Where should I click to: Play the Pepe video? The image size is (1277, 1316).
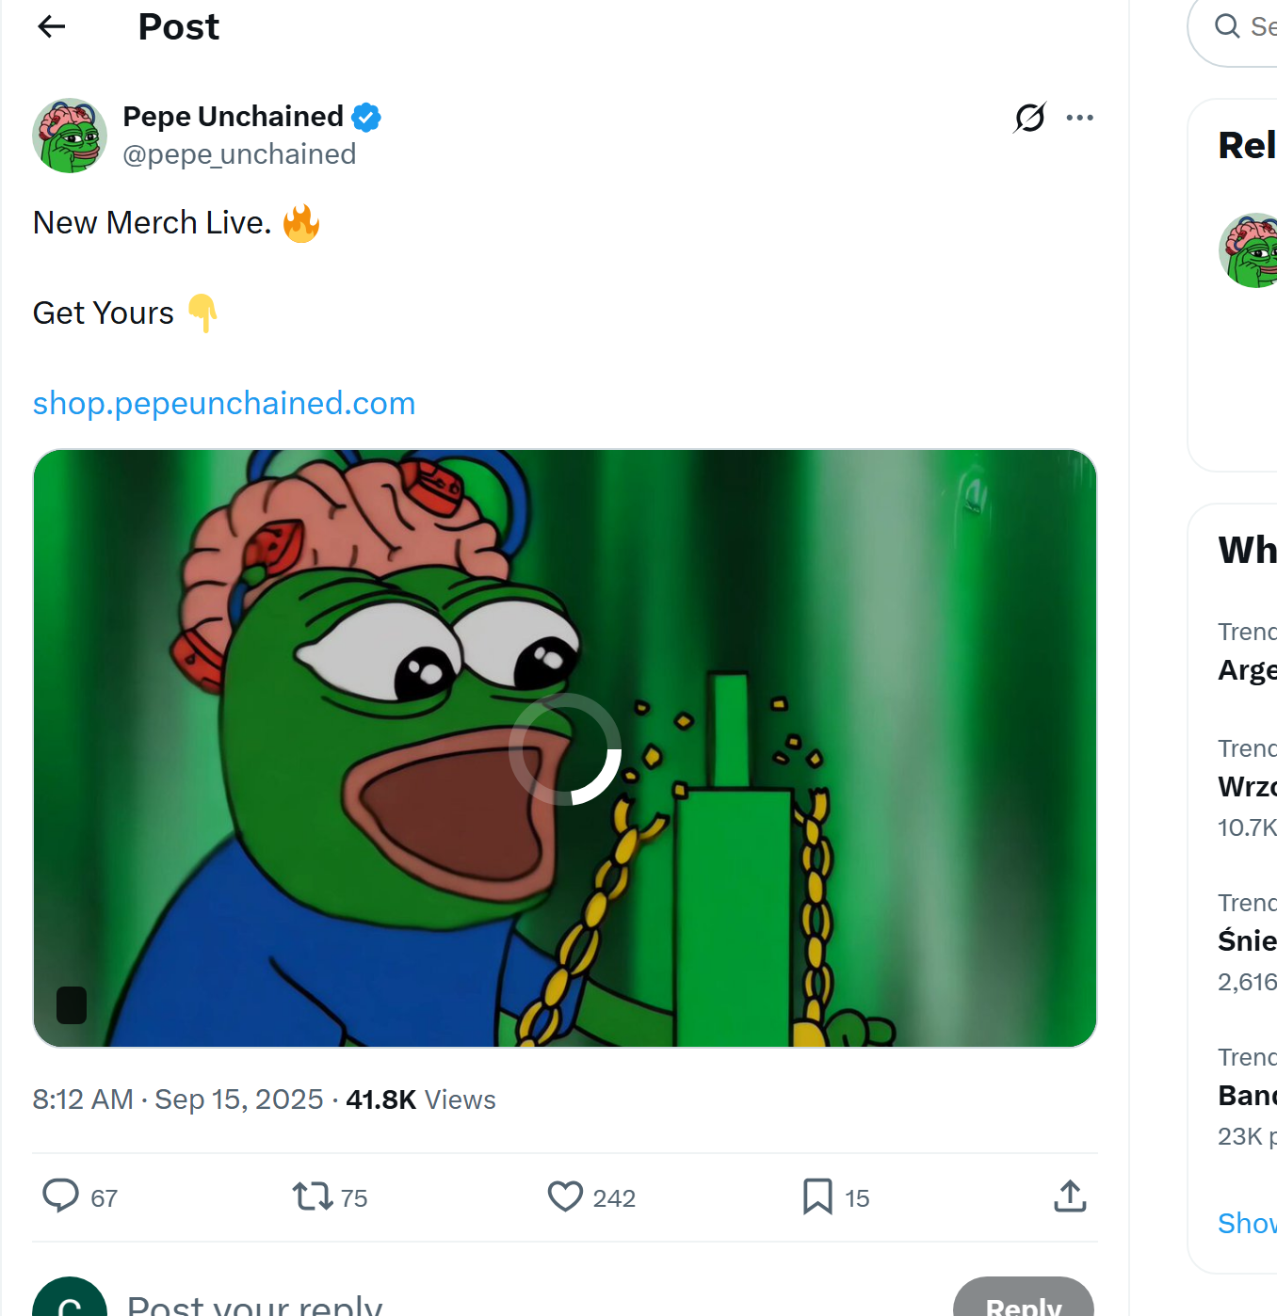click(x=565, y=748)
